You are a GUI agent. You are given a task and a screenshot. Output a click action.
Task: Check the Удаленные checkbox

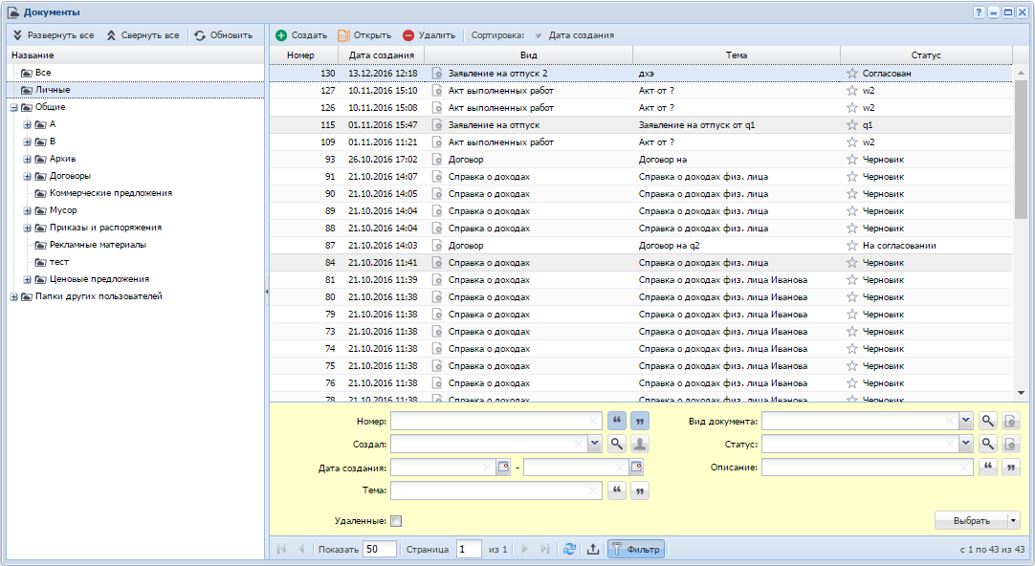(x=396, y=521)
